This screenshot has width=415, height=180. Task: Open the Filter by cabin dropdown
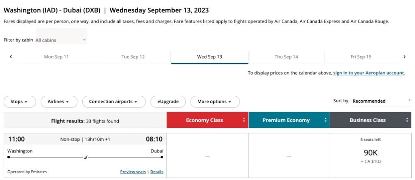point(61,40)
